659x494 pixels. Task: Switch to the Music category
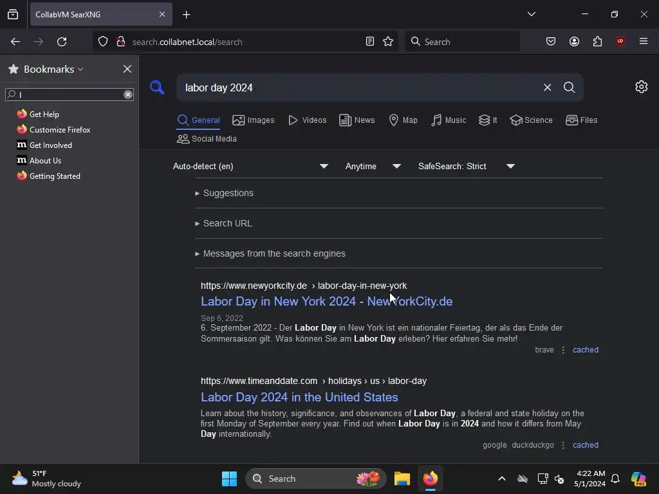(449, 120)
